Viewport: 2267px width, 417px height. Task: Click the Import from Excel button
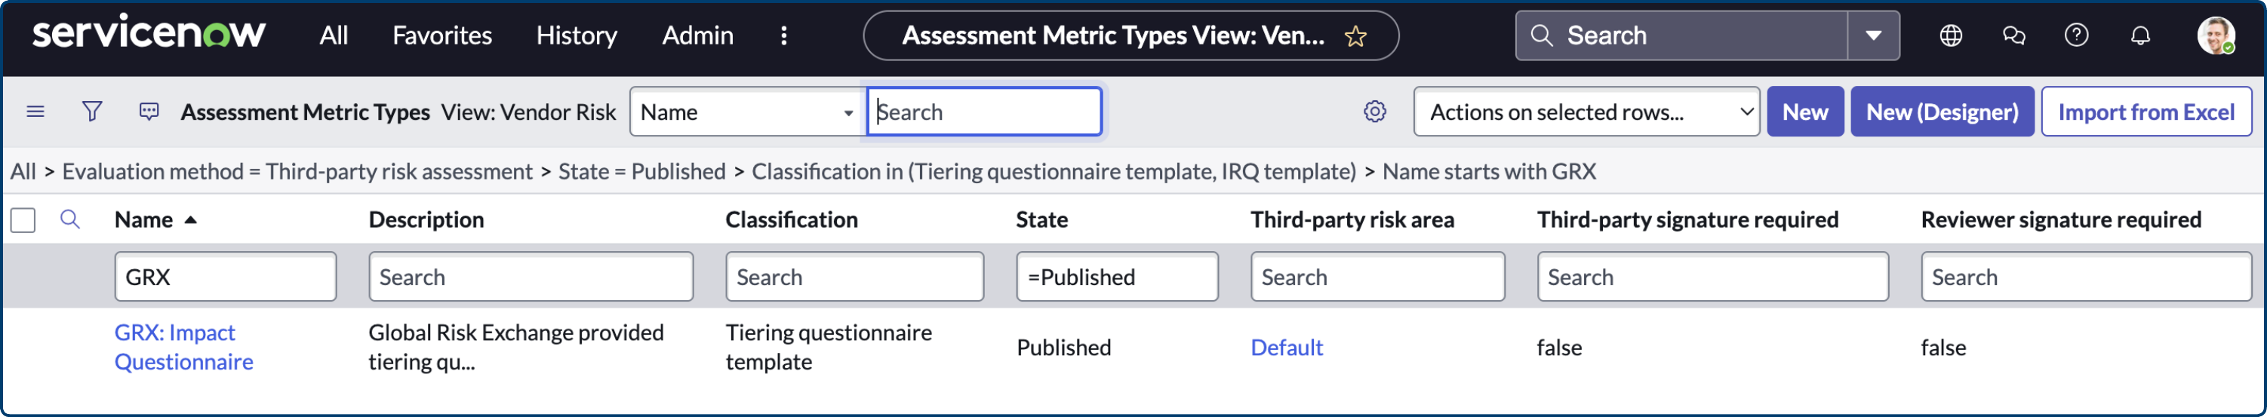tap(2145, 112)
